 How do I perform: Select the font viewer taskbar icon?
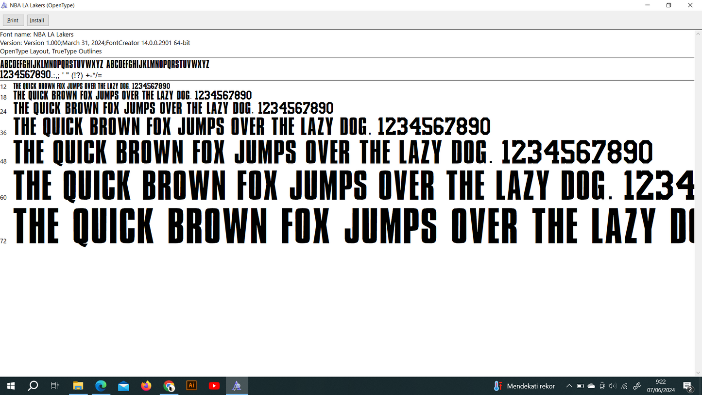pos(237,386)
